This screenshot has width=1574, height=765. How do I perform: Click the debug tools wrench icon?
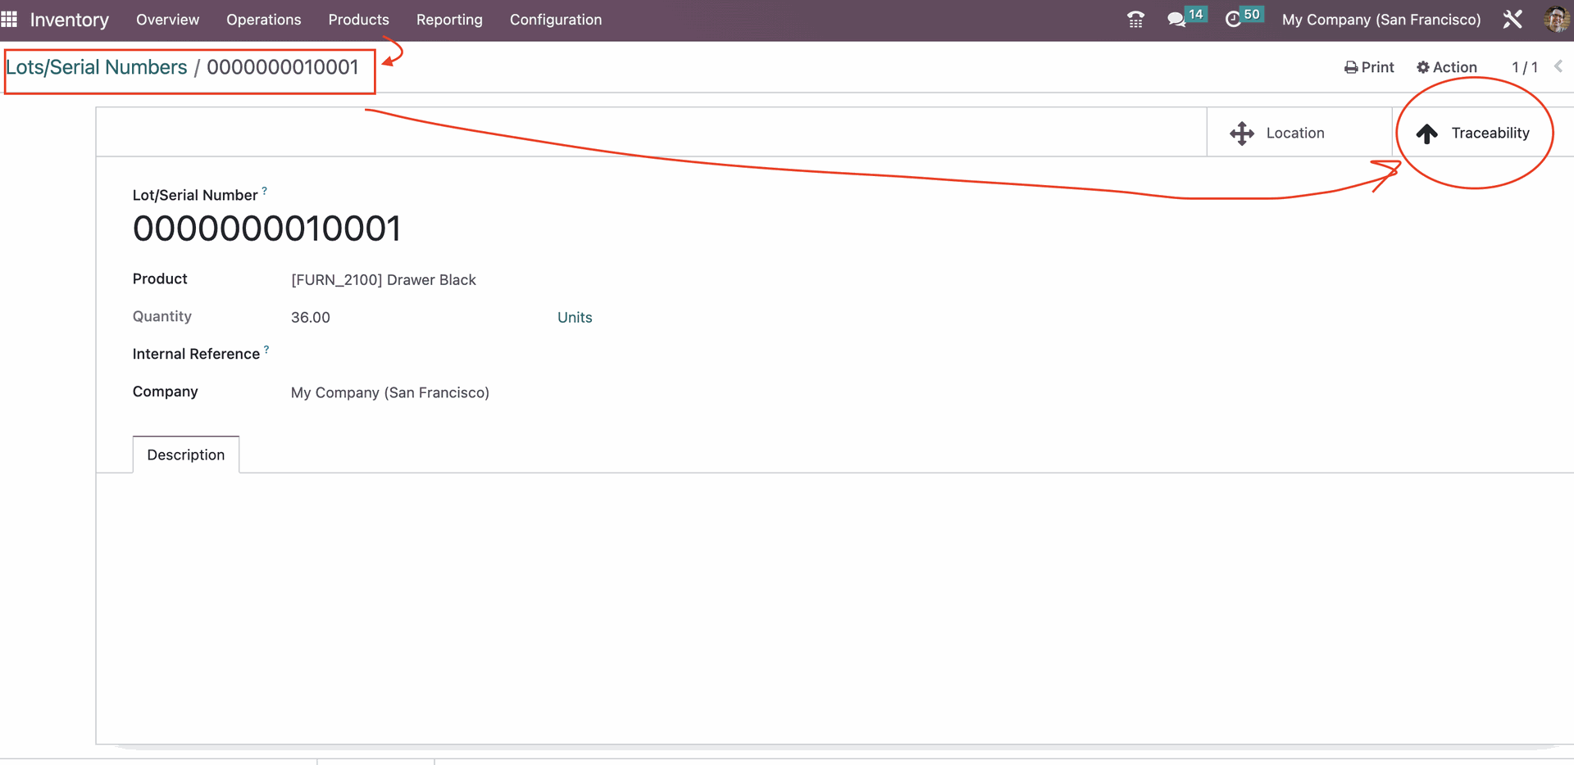[1513, 20]
